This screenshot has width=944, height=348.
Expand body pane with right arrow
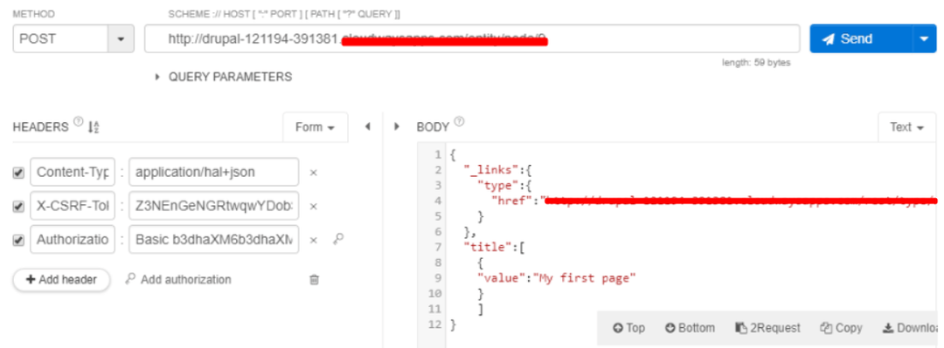[397, 126]
